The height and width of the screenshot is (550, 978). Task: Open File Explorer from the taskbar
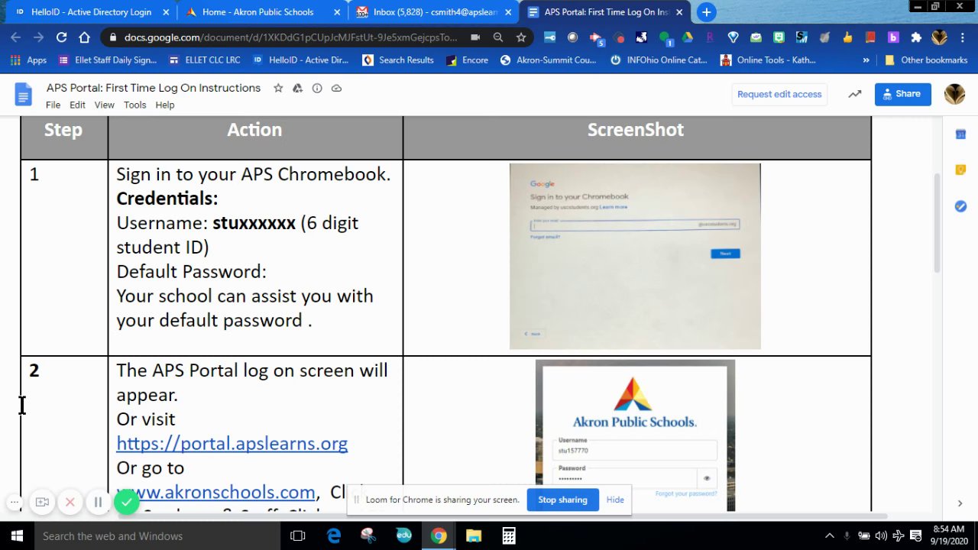coord(474,536)
